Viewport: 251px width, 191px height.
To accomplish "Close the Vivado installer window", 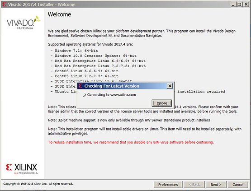I will tap(246, 5).
